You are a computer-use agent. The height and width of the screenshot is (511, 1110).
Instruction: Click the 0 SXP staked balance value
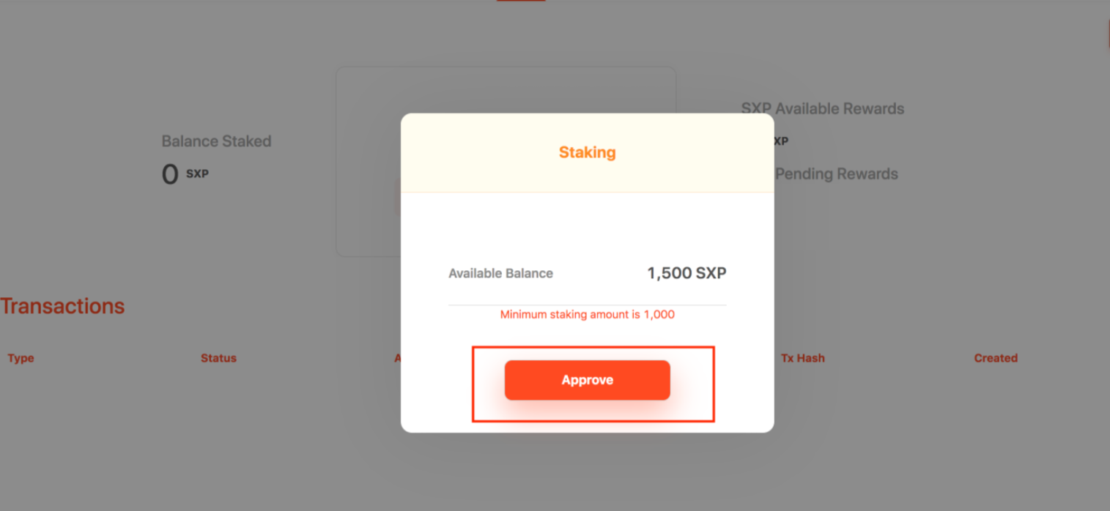pyautogui.click(x=185, y=174)
